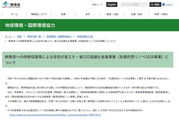Image resolution: width=179 pixels, height=121 pixels.
Task: Select the 法令 navigation menu
Action: [x=88, y=14]
